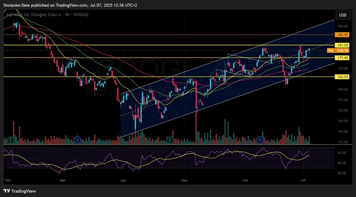
Task: Click the RSI 20.00 scale value
Action: click(x=342, y=173)
